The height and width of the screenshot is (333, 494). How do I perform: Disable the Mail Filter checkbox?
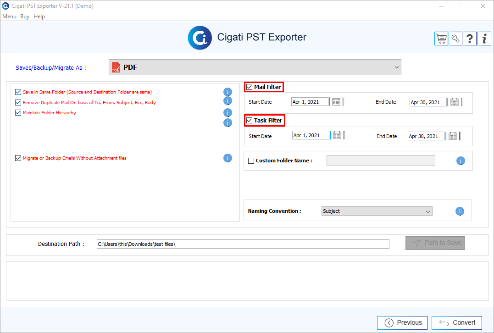249,87
